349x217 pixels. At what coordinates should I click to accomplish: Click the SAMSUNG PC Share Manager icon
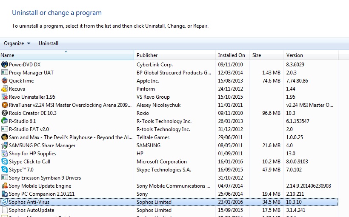pyautogui.click(x=4, y=146)
